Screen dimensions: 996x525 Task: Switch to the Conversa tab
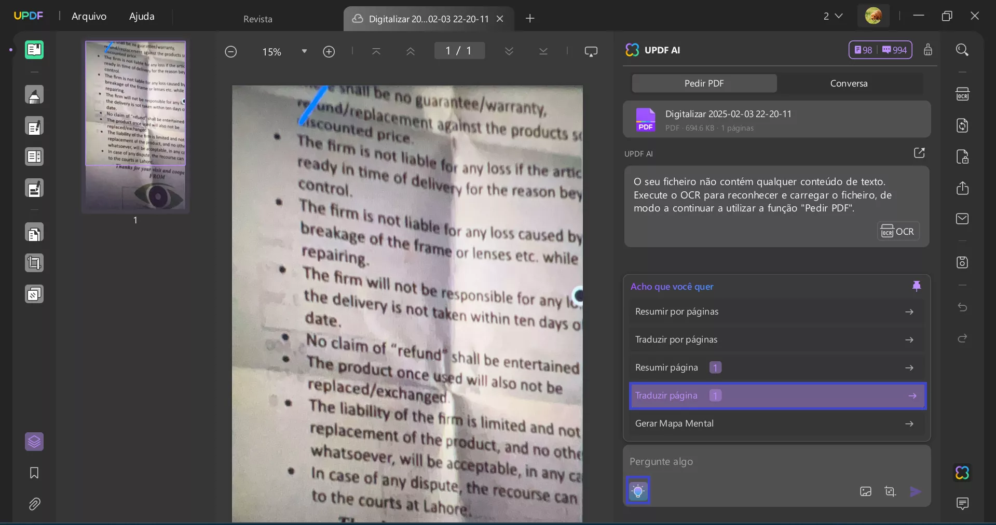tap(849, 83)
